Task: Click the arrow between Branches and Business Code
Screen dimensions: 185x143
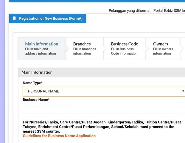Action: coord(105,49)
